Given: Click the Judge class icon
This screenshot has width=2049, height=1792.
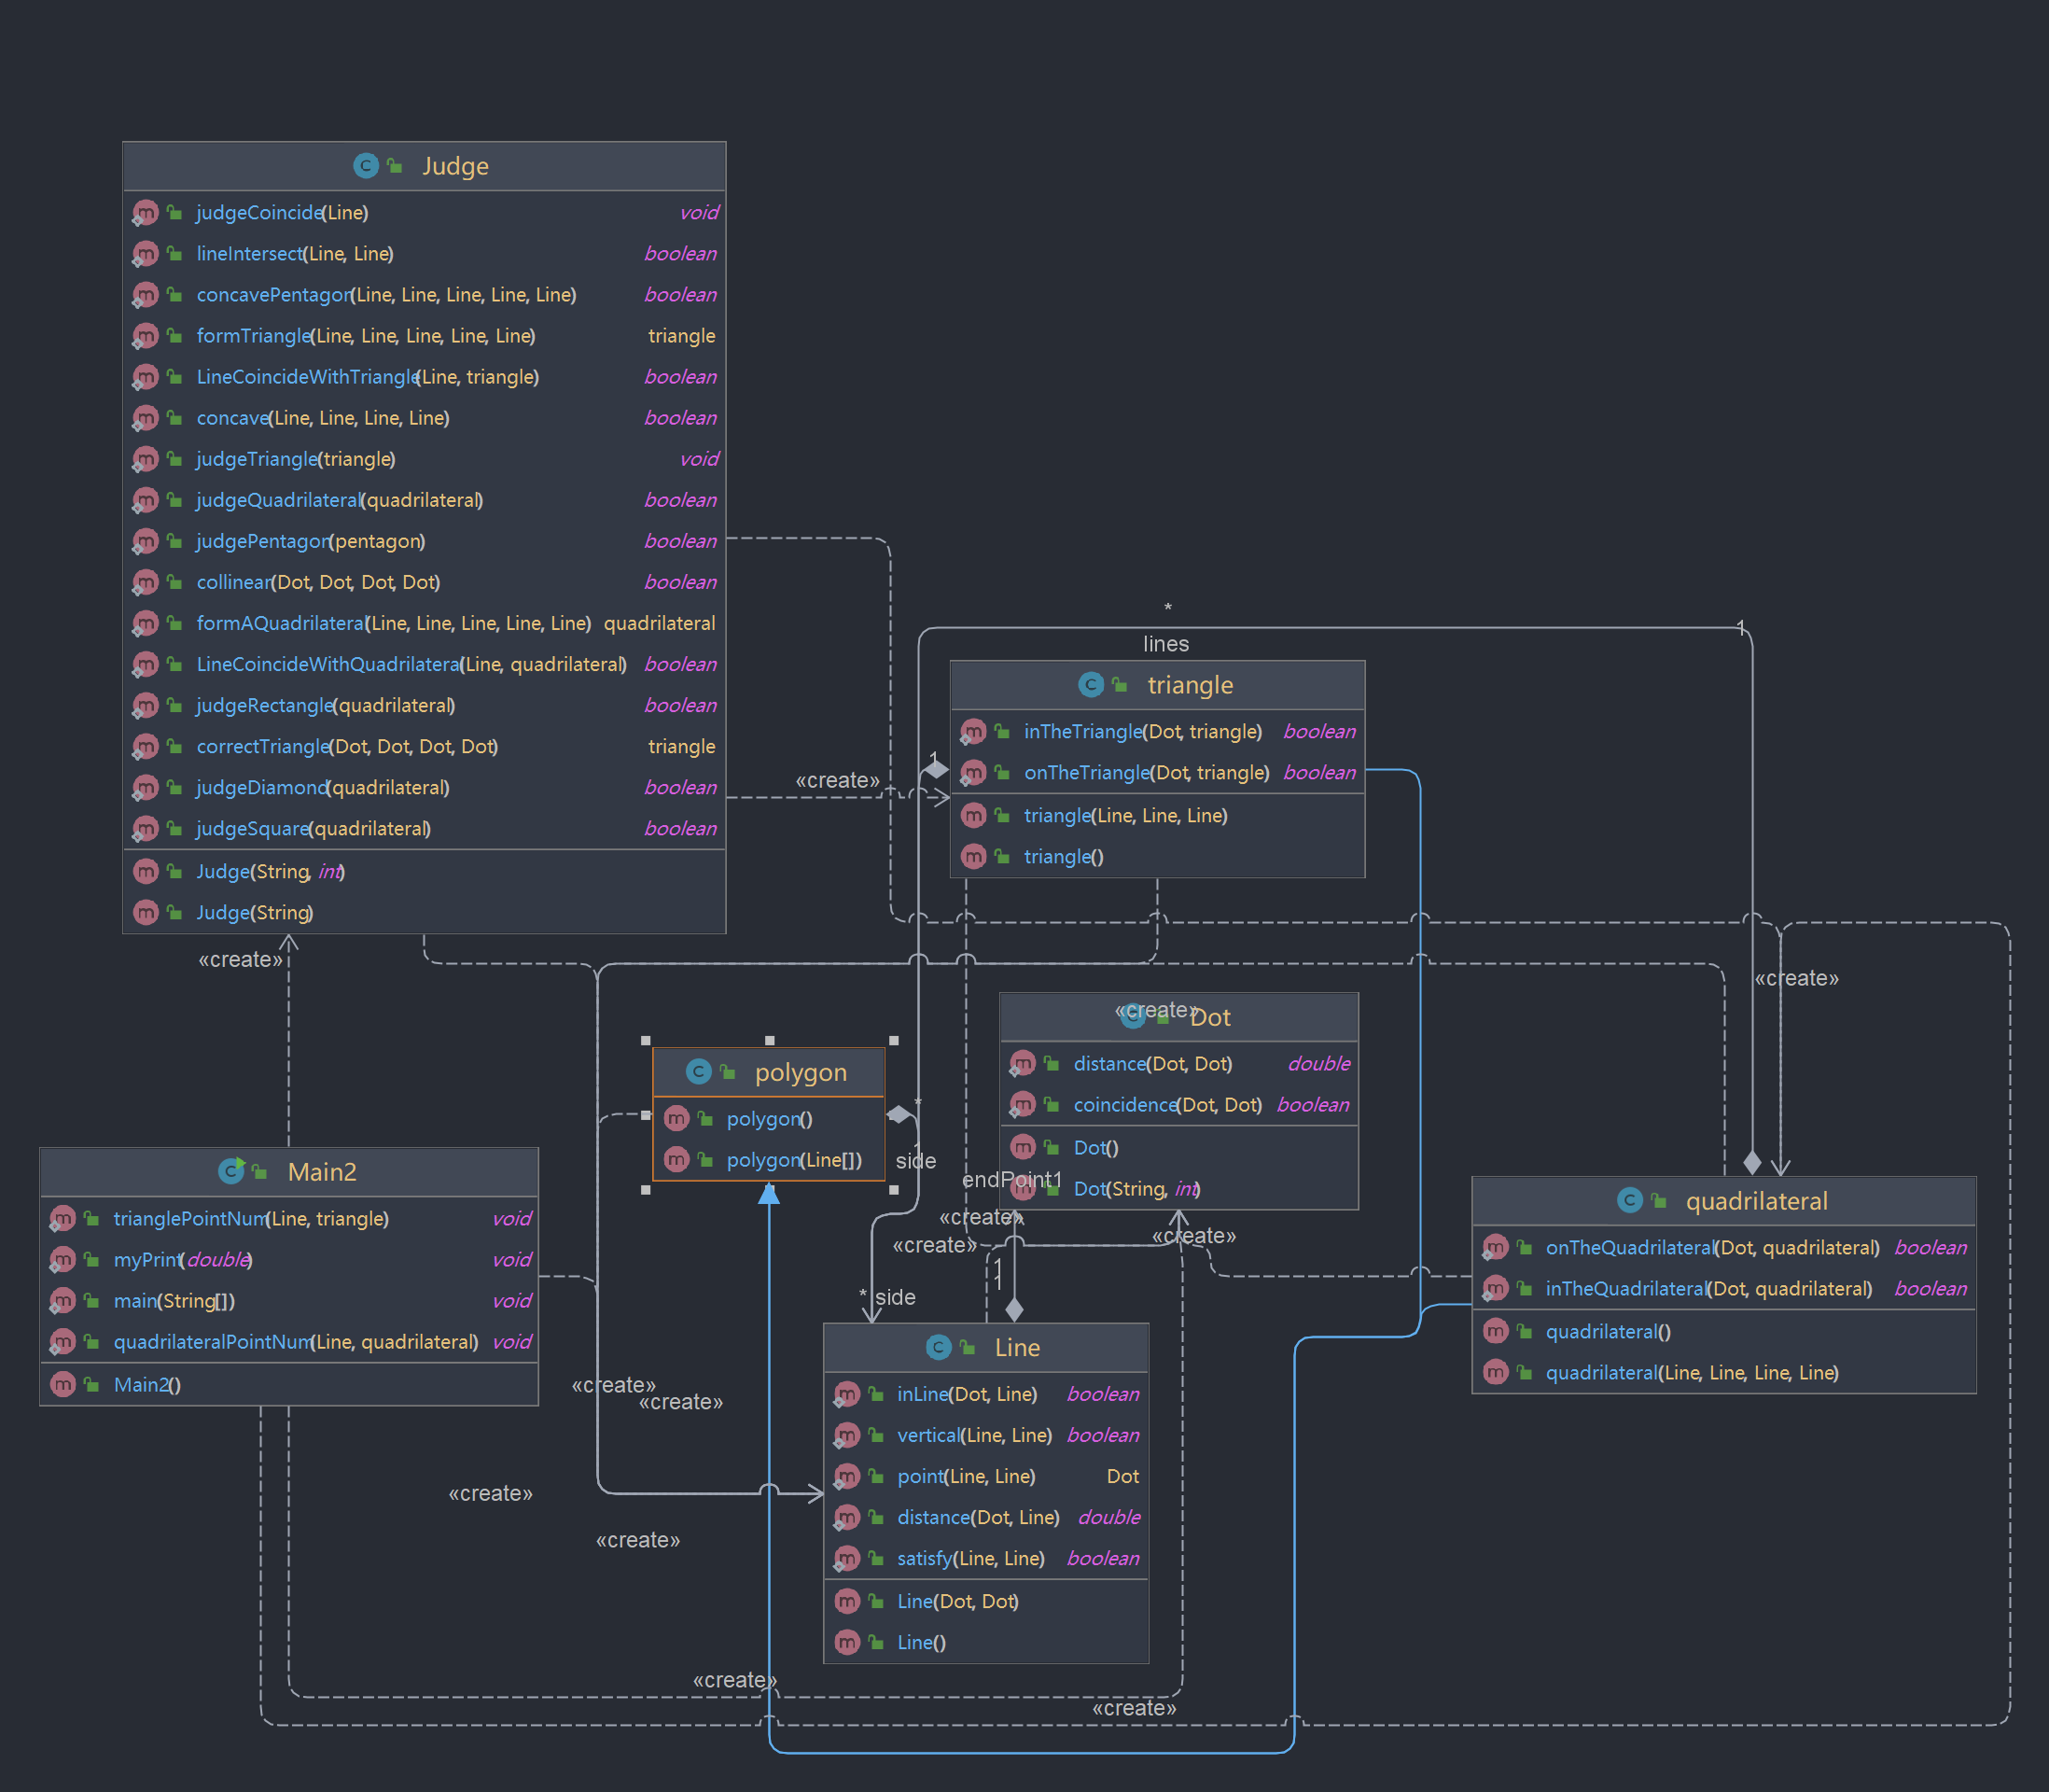Looking at the screenshot, I should [366, 166].
